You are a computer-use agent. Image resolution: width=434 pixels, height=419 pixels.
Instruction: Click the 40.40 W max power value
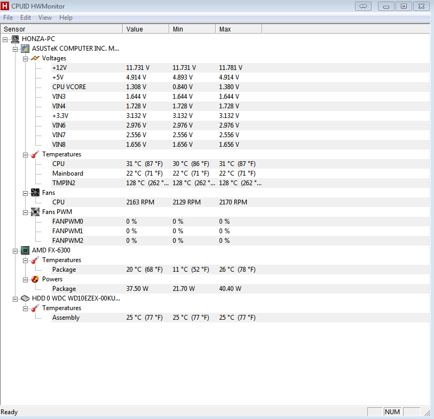pos(230,289)
